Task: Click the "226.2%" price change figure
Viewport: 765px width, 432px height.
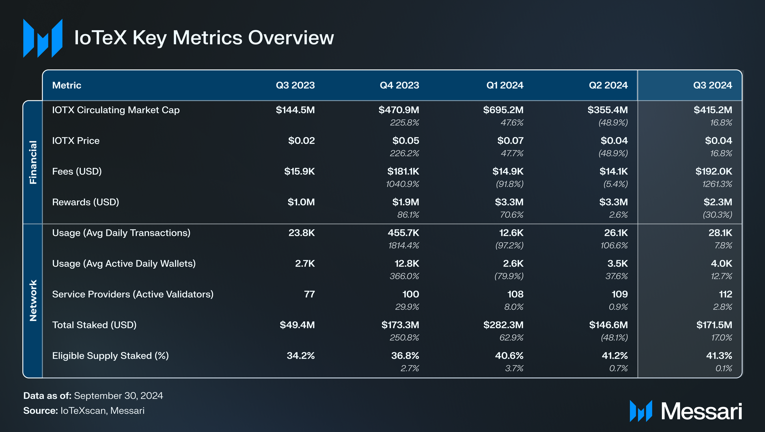Action: (x=405, y=153)
